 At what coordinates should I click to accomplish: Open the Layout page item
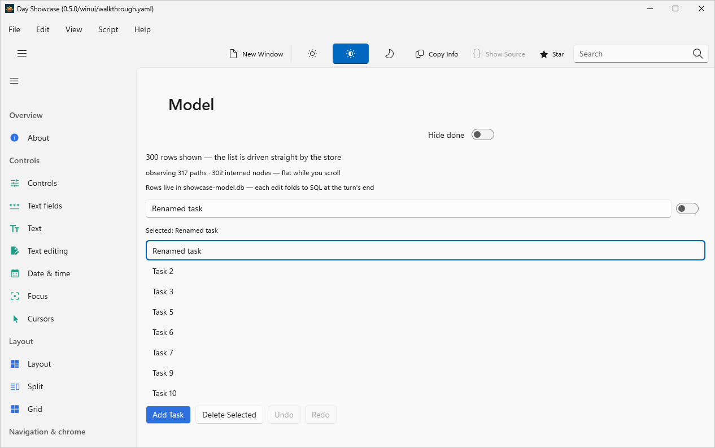pos(68,364)
